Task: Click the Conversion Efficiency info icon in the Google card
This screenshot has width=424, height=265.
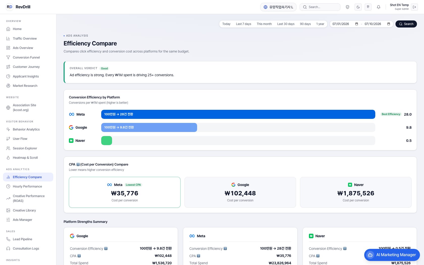Action: (x=106, y=249)
